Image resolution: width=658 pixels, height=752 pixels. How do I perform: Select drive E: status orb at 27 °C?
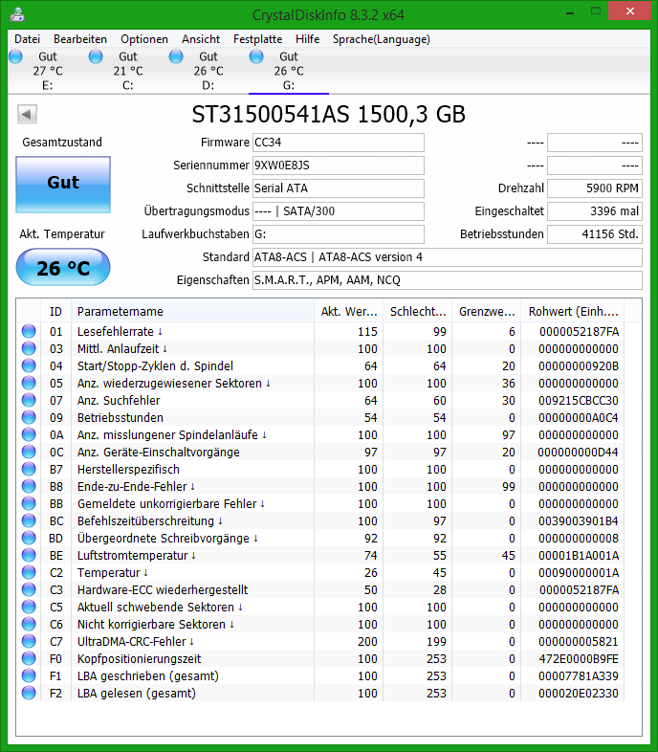[16, 56]
